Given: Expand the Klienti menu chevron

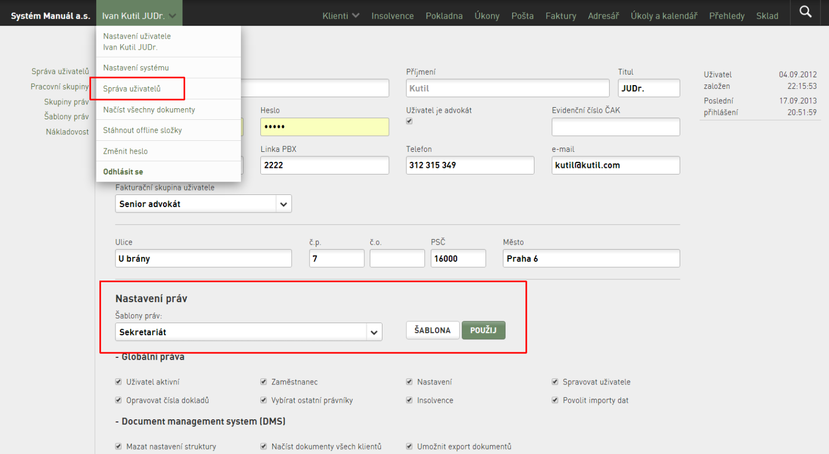Looking at the screenshot, I should [x=355, y=15].
